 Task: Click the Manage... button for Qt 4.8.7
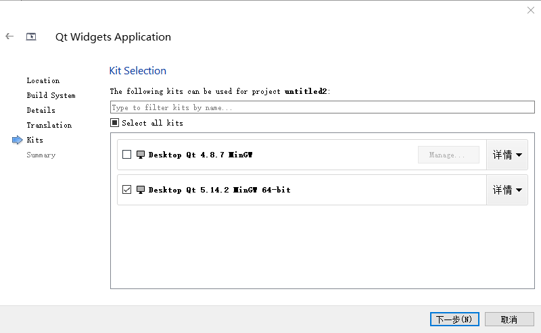click(x=448, y=155)
